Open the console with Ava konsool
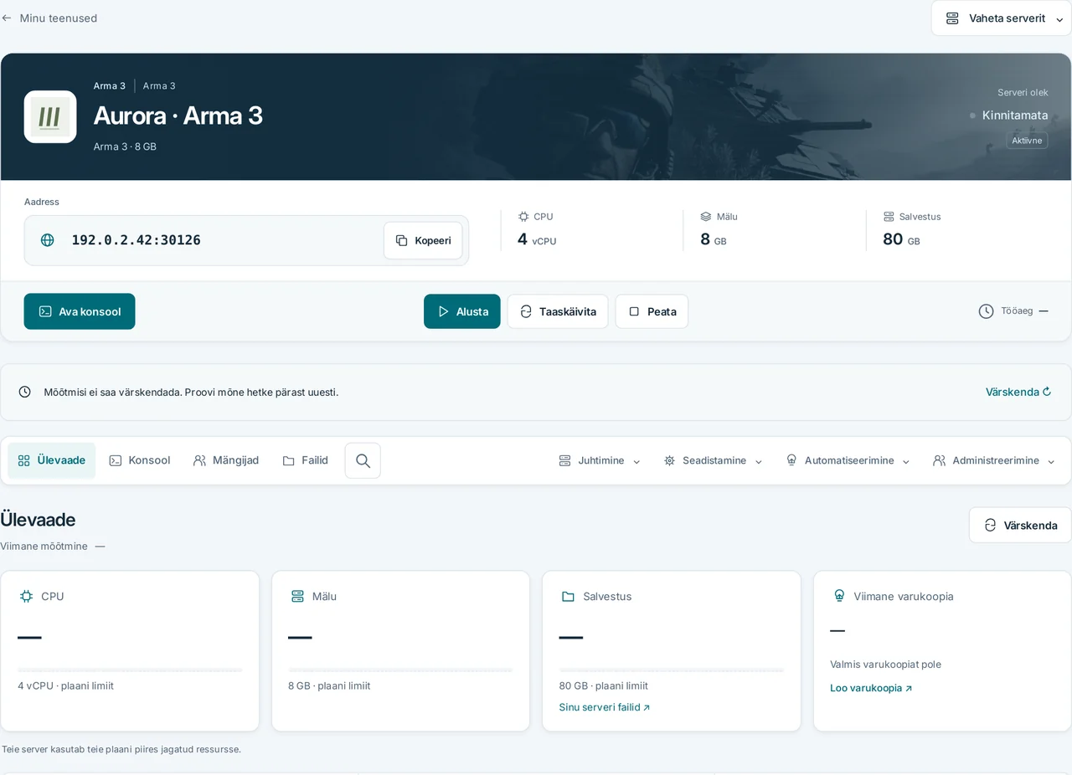 coord(80,311)
